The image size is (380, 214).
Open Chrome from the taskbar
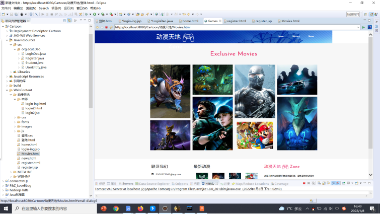click(116, 208)
